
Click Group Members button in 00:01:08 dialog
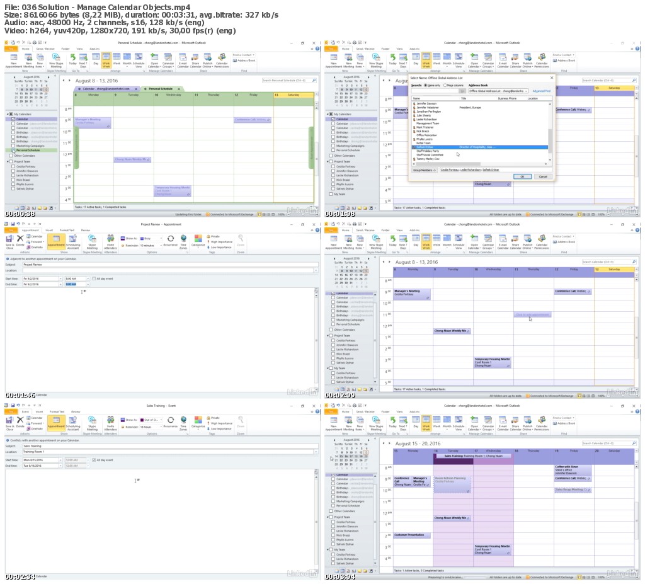[424, 170]
